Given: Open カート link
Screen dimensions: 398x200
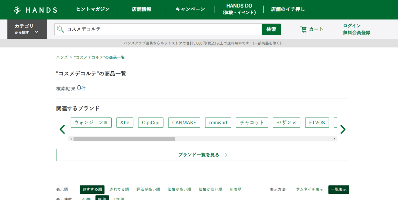Looking at the screenshot, I should coord(316,29).
